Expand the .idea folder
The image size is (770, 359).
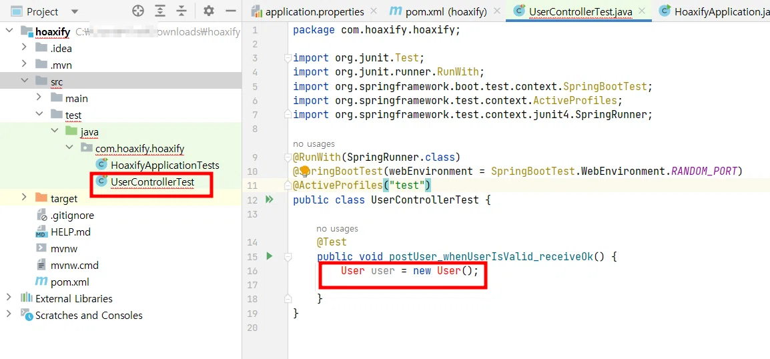tap(24, 47)
